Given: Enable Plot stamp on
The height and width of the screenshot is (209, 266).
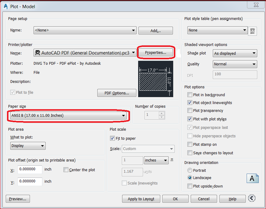Looking at the screenshot, I should [x=190, y=145].
